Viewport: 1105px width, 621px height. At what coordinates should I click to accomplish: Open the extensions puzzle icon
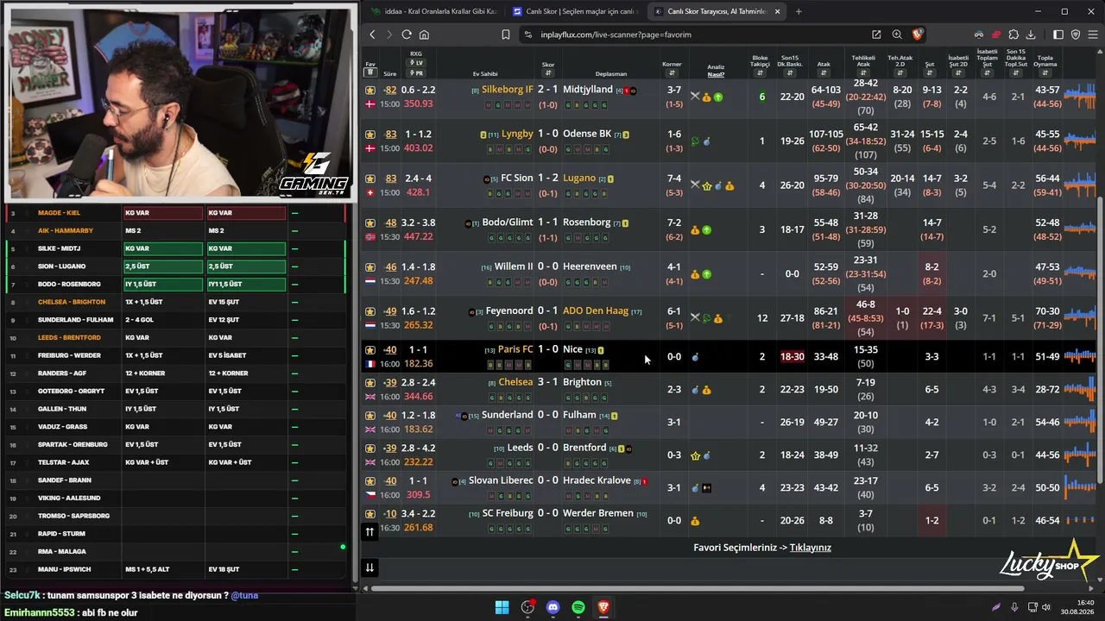tap(1013, 34)
